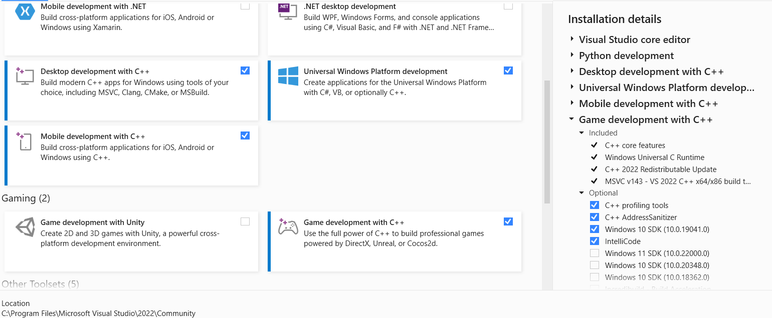Click the monitor icon of the Desktop development with C++ card
The height and width of the screenshot is (318, 772).
pos(25,76)
